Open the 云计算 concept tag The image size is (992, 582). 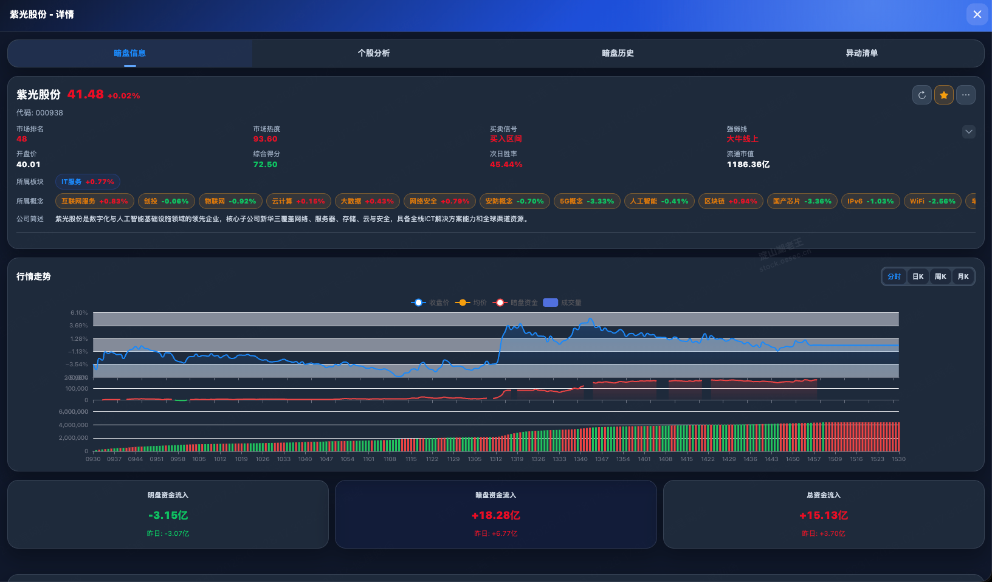(298, 201)
